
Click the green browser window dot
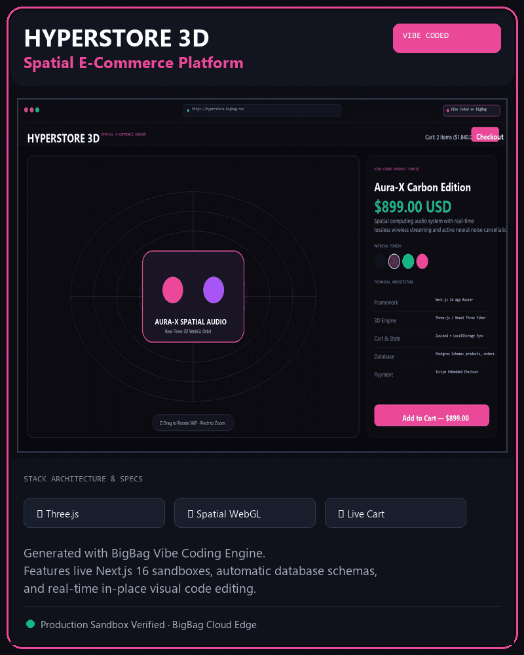click(37, 110)
